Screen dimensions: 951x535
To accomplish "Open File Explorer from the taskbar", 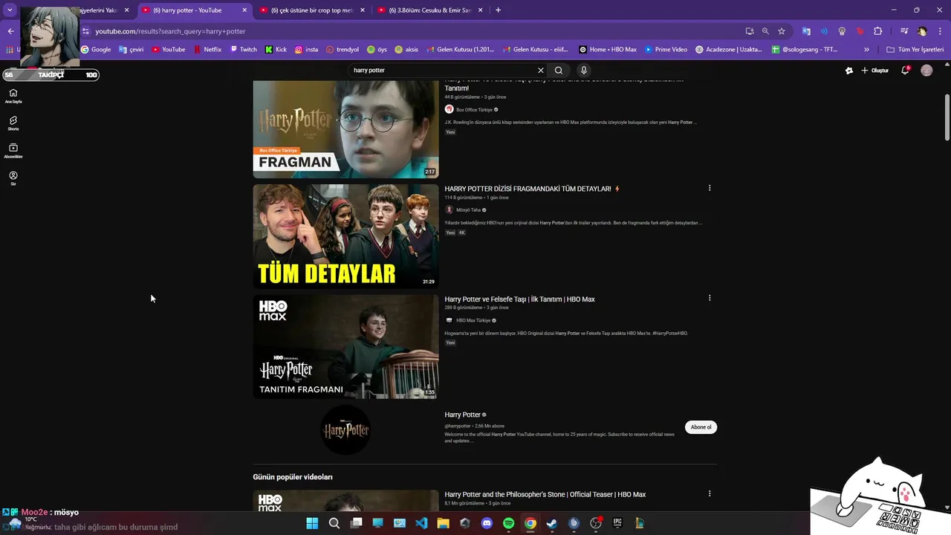I will pyautogui.click(x=443, y=523).
